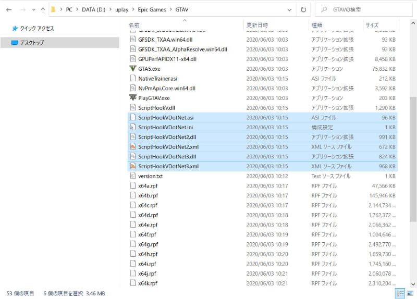Select the PlayGTAV.exe icon
The height and width of the screenshot is (299, 417).
133,98
